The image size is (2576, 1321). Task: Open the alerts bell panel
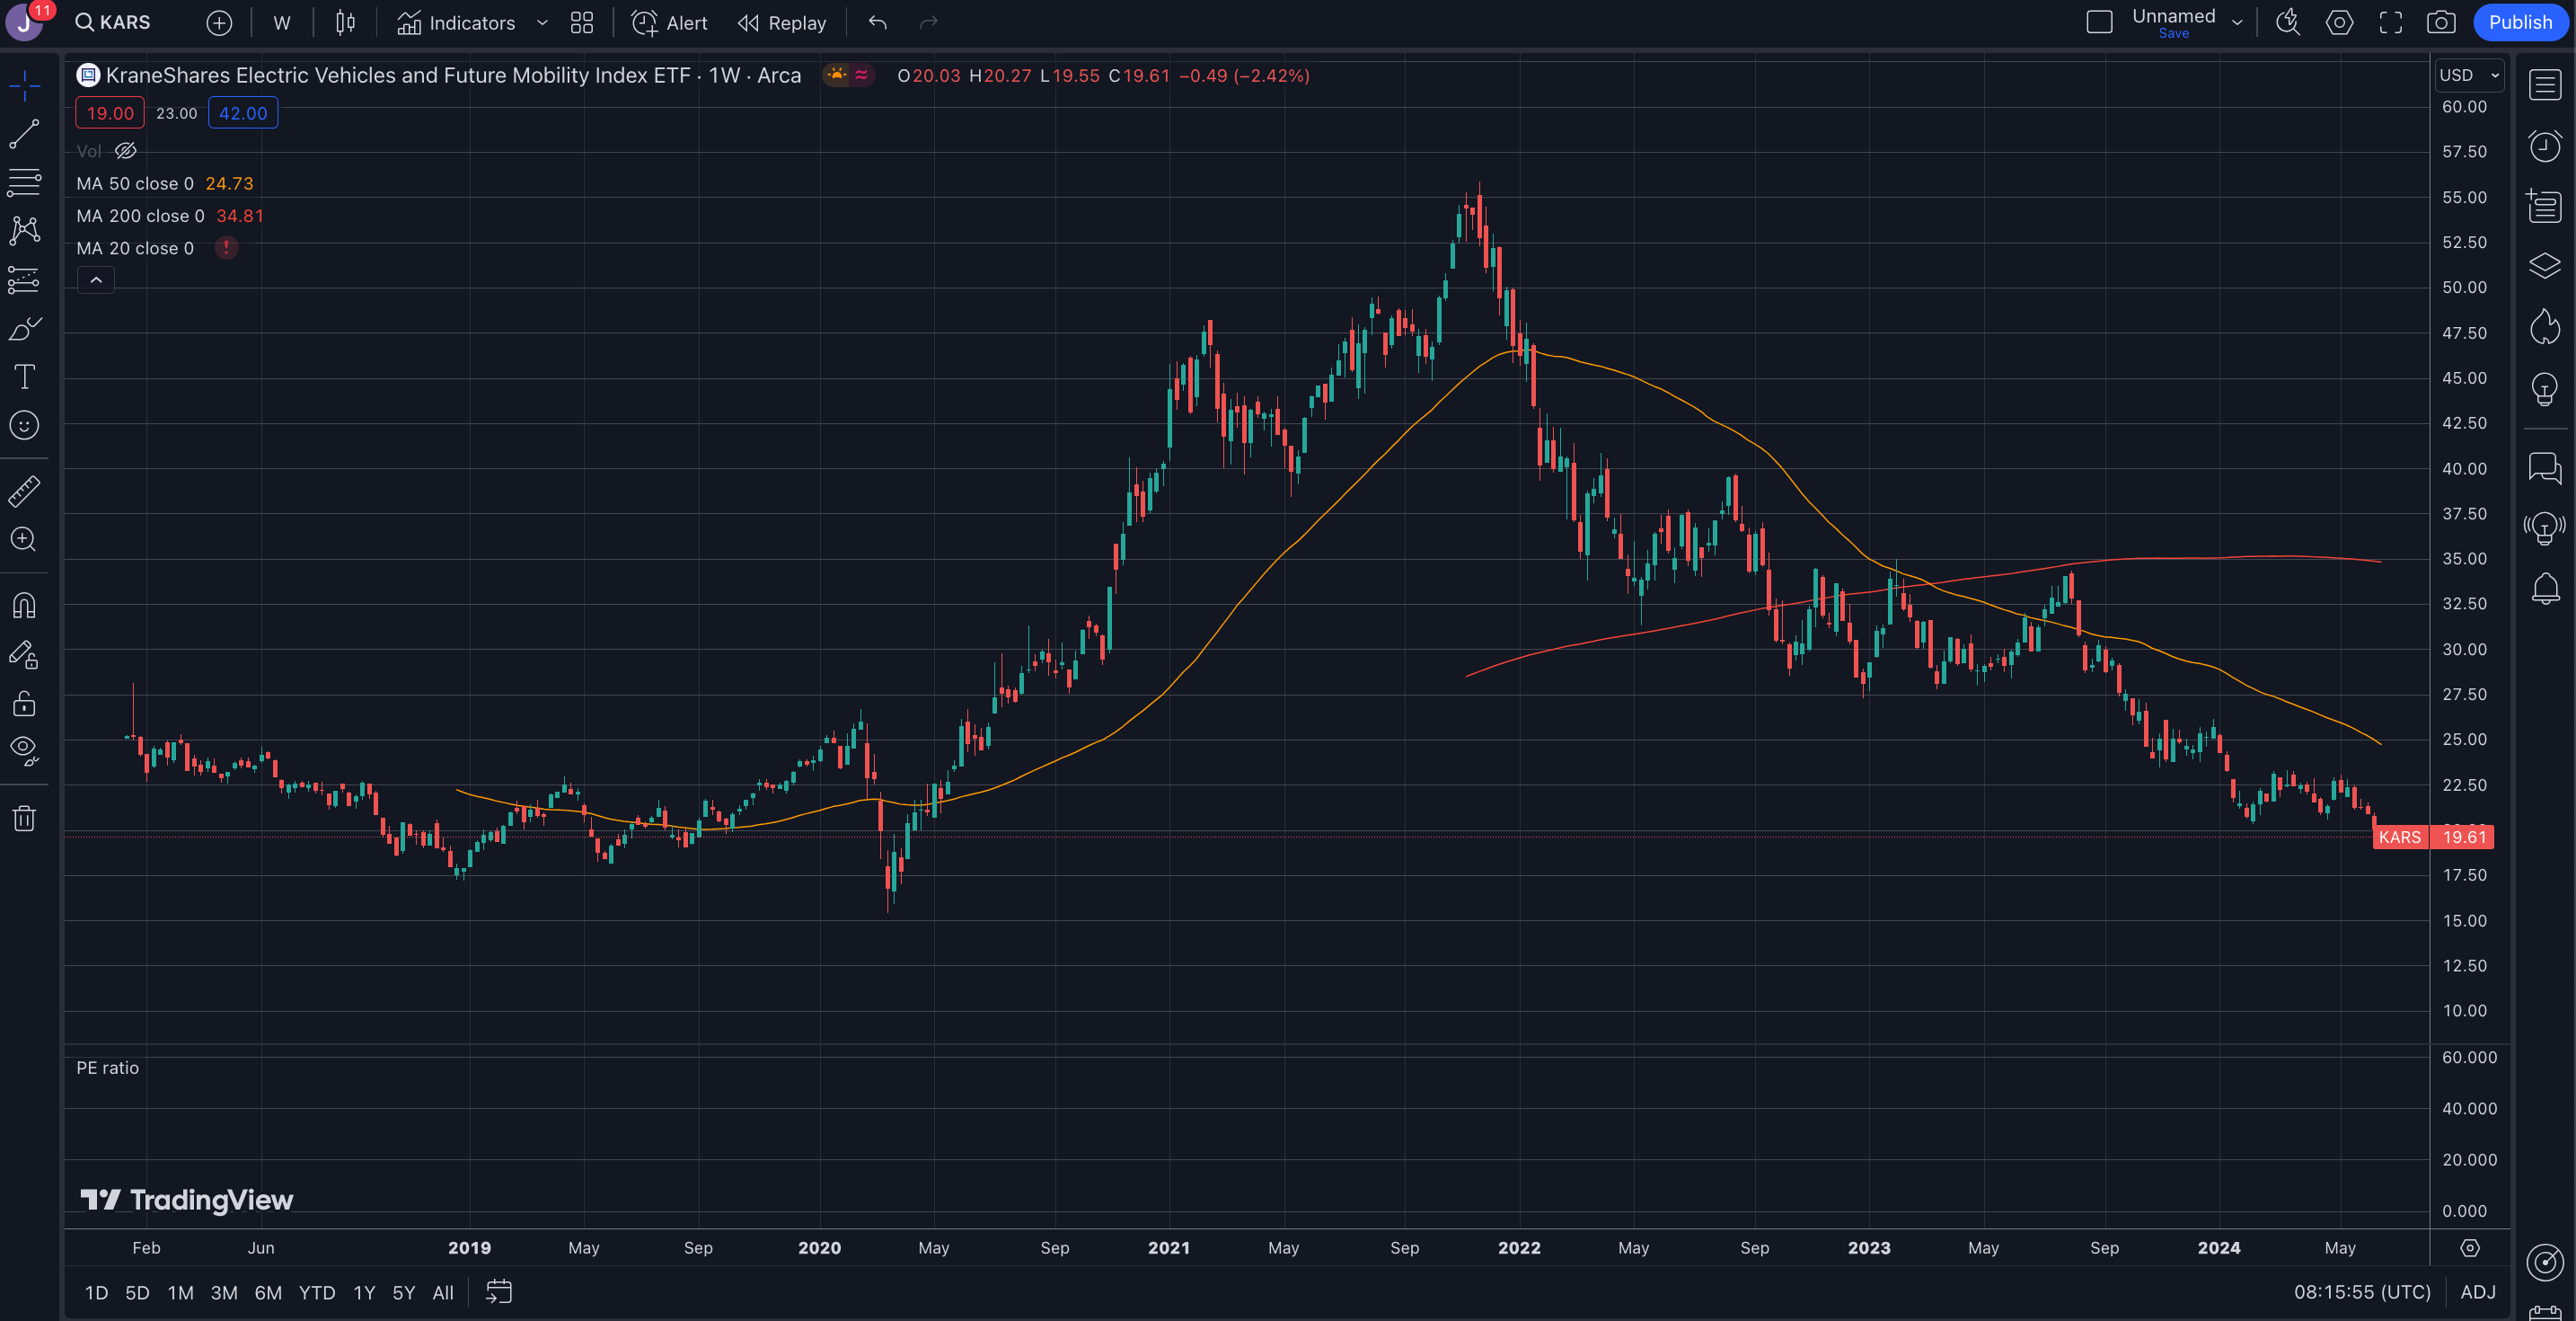[2545, 588]
